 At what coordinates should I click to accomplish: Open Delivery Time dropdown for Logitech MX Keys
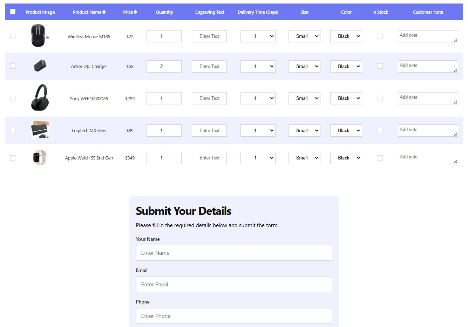tap(258, 130)
